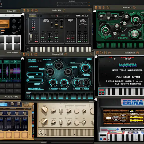Click the Brussels reverb LEVEL knob

click(86, 83)
